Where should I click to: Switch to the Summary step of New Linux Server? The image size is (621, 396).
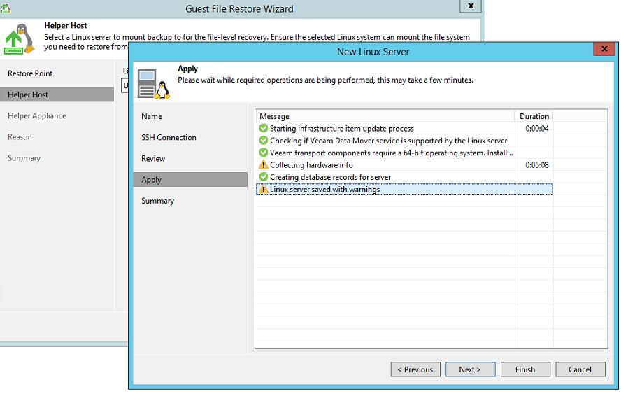[157, 201]
